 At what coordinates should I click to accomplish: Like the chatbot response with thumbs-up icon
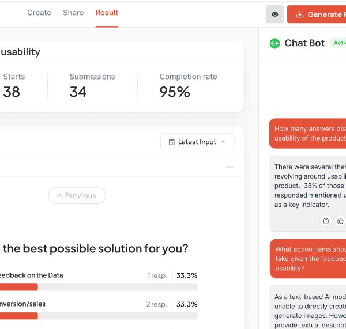point(340,221)
